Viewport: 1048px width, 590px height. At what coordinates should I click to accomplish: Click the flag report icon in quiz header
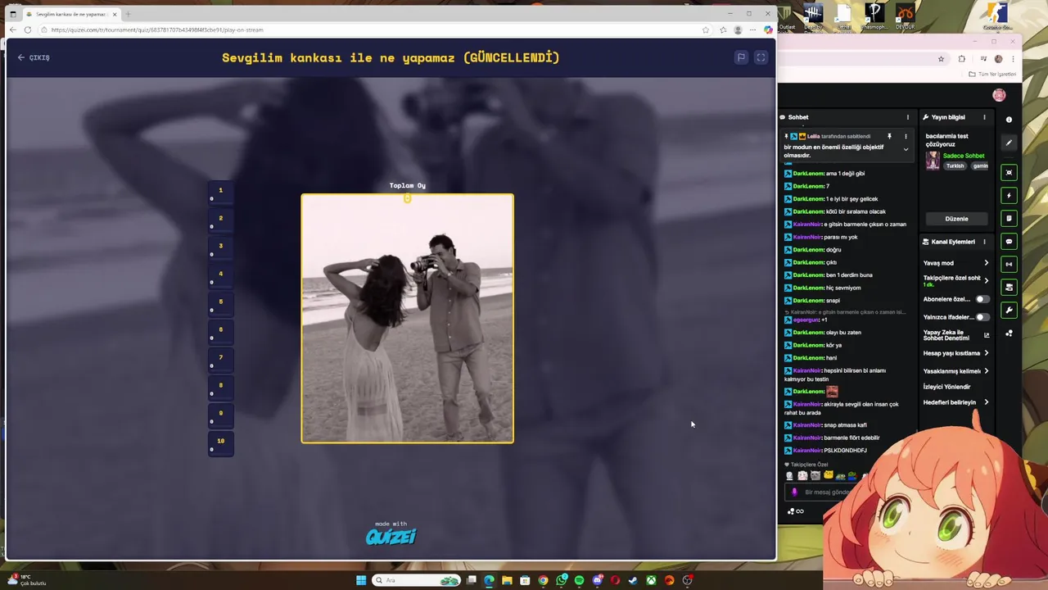click(x=741, y=57)
